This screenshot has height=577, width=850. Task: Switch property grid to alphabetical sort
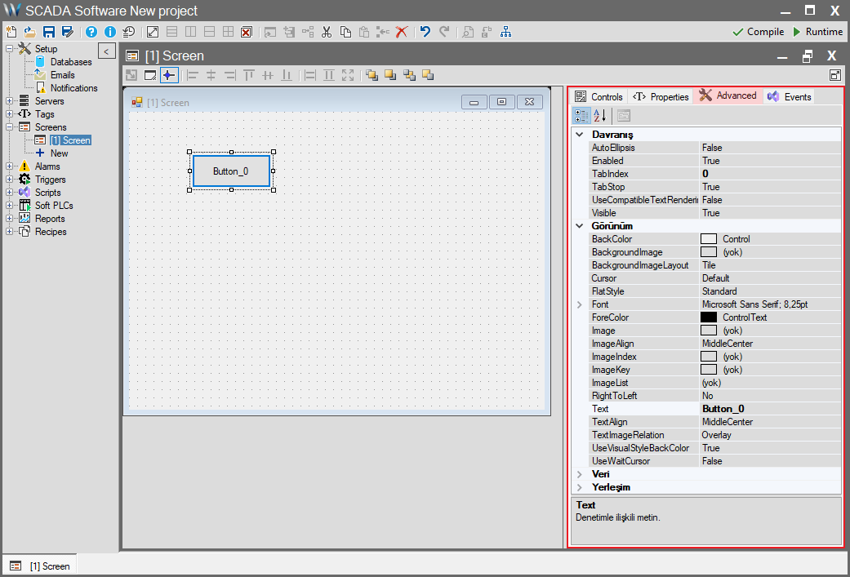coord(599,116)
